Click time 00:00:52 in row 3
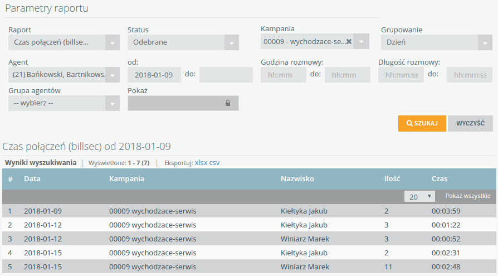 446,239
